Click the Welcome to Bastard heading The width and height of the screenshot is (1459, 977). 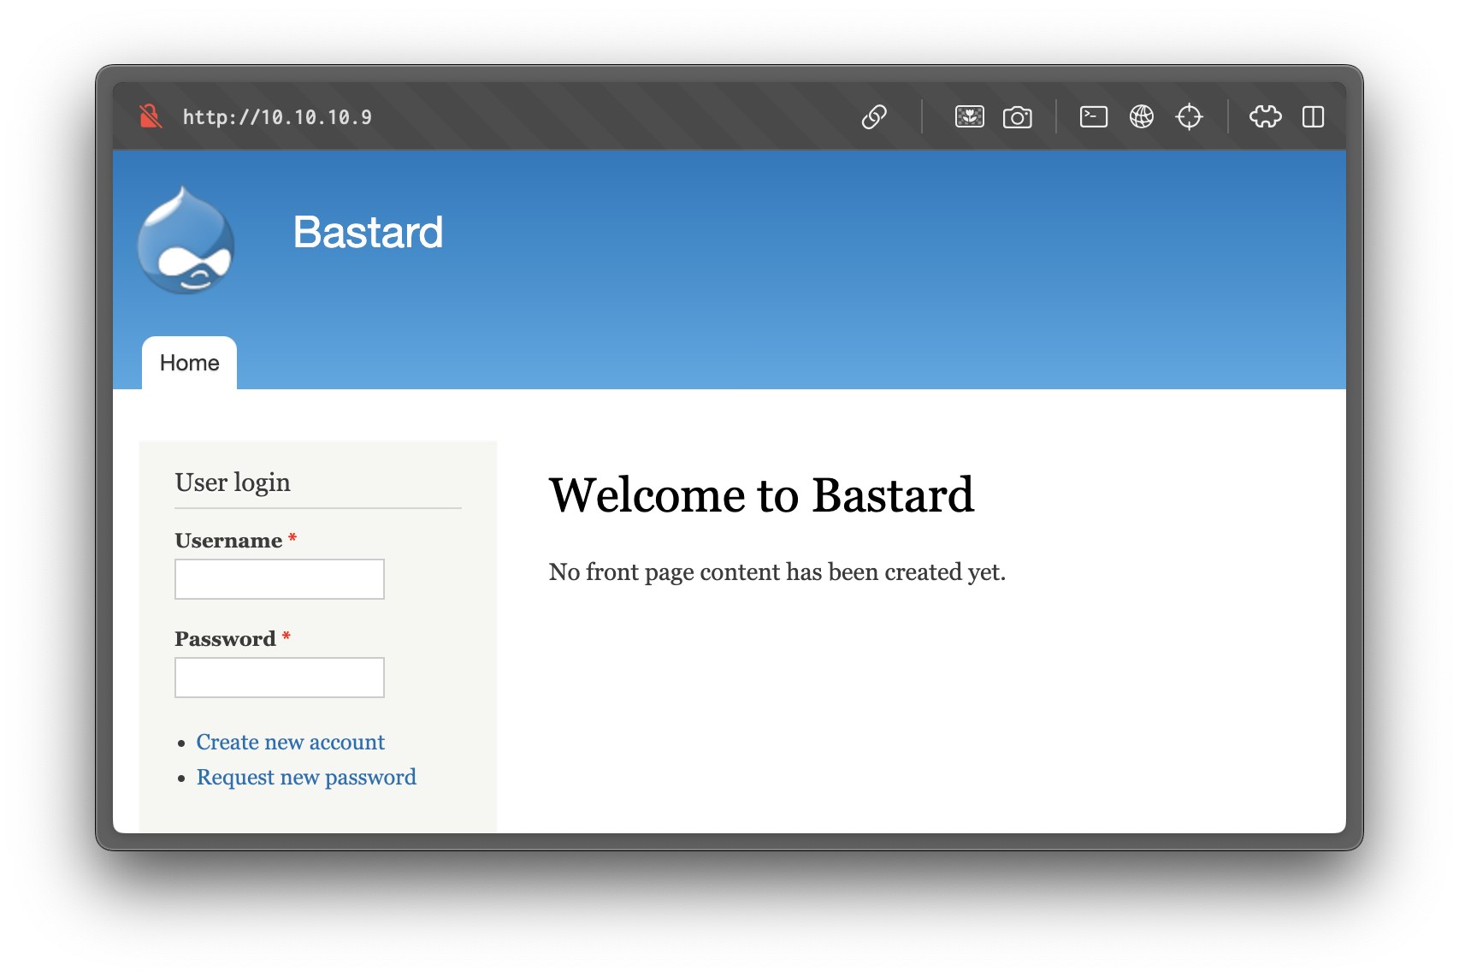pos(761,495)
